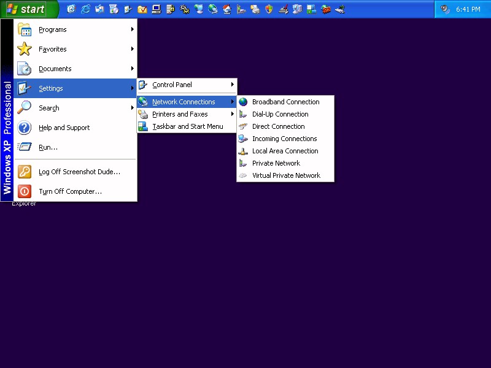Click the Broadband Connection globe icon
The image size is (491, 368).
click(244, 102)
